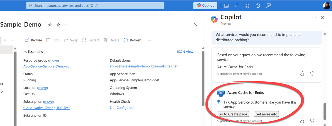The image size is (332, 126).
Task: Click the Windows operating system value
Action: (x=117, y=94)
